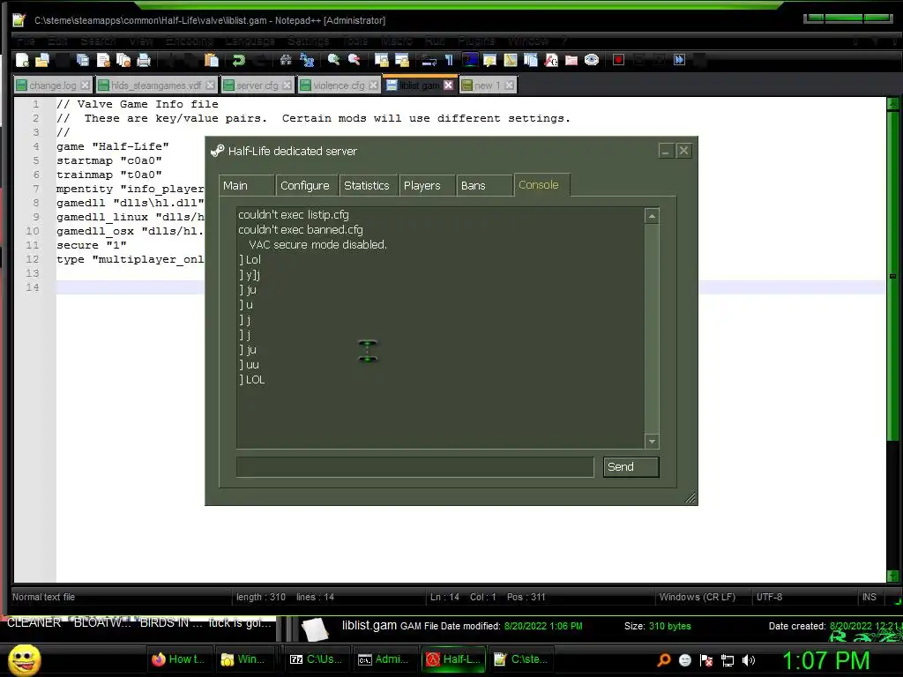This screenshot has width=903, height=677.
Task: Toggle synchronize horizontal scrolling icon
Action: pyautogui.click(x=401, y=60)
